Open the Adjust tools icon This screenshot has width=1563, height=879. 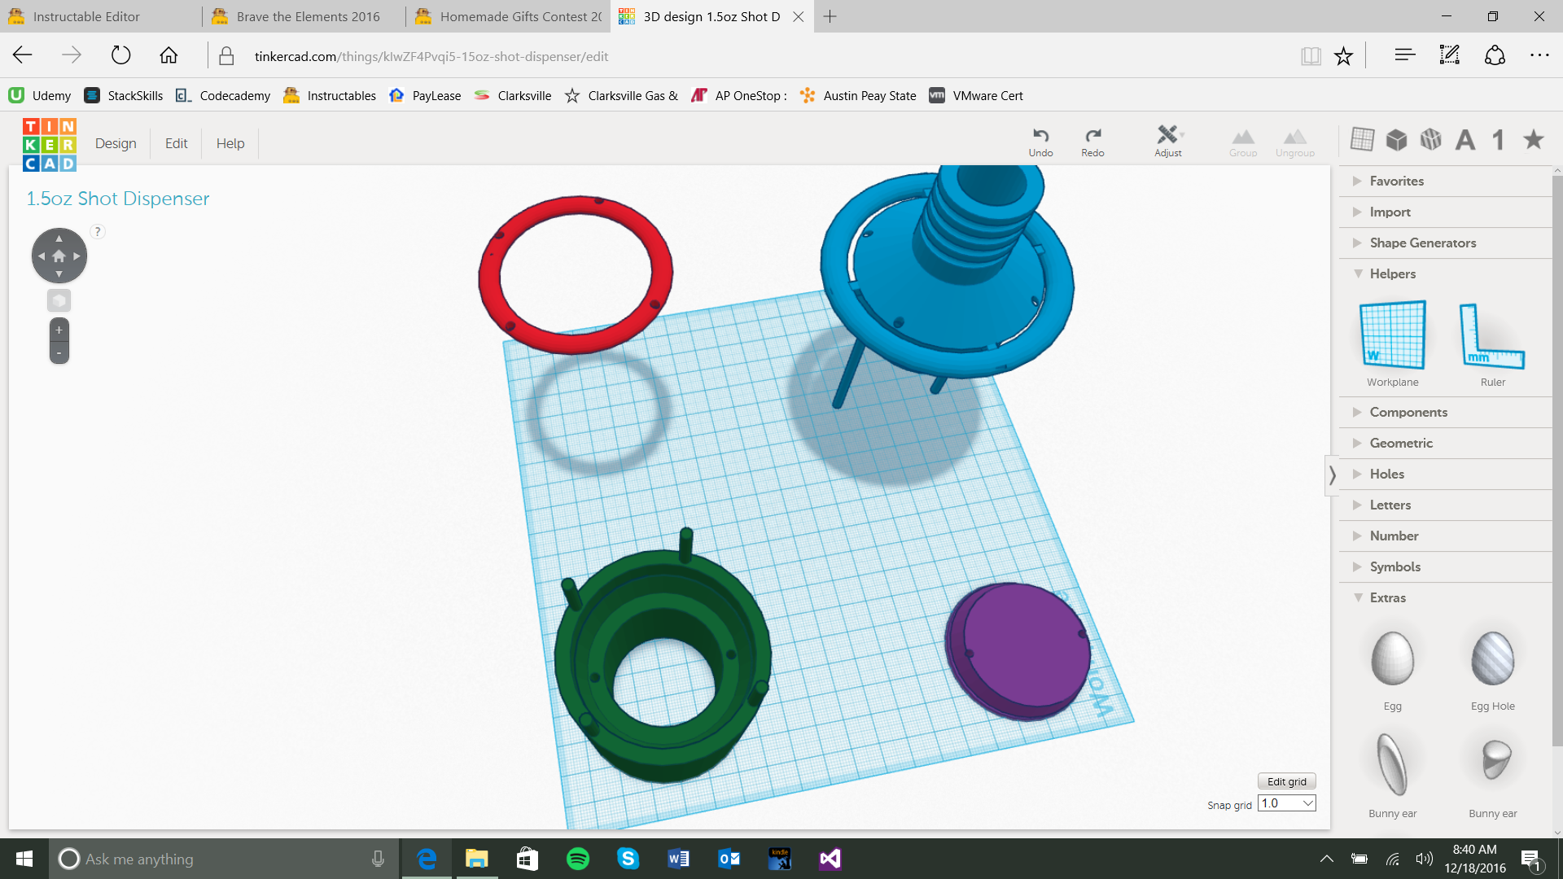(x=1167, y=135)
